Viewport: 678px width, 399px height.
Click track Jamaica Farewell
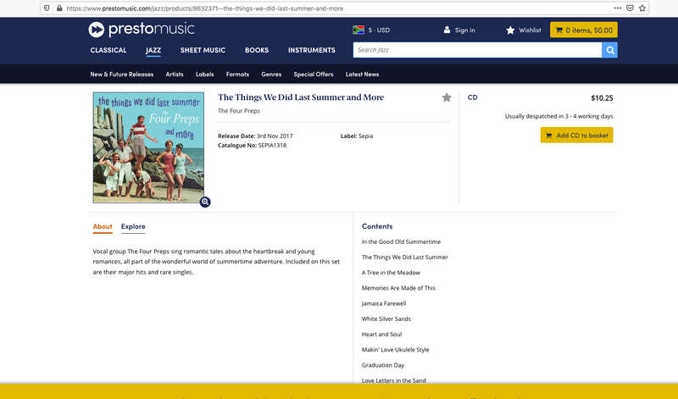pyautogui.click(x=384, y=303)
